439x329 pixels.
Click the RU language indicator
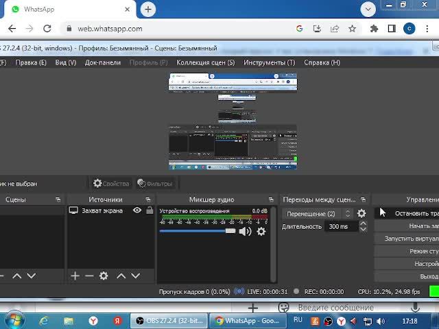point(298,320)
